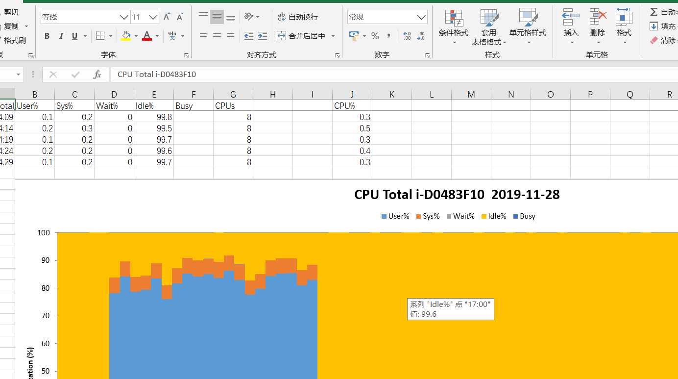Open 条件格式 conditional formatting
678x379 pixels.
pos(454,27)
